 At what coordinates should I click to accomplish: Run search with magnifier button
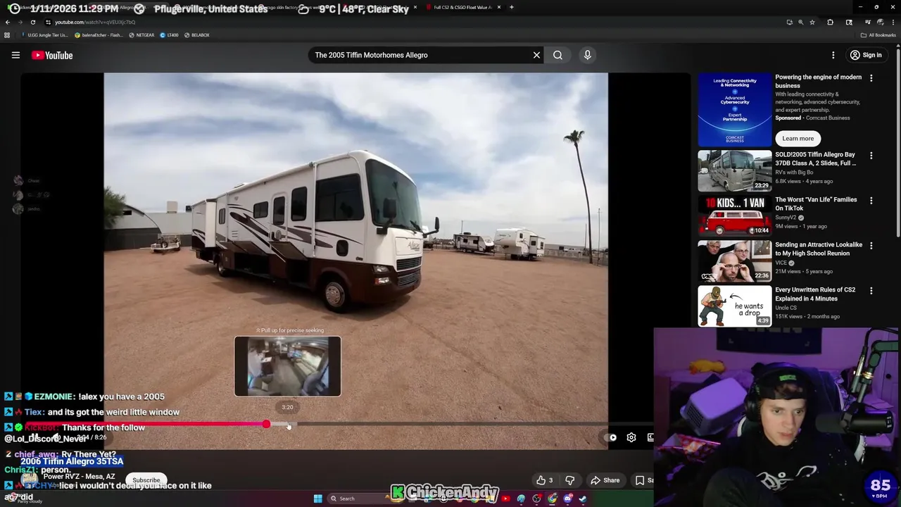click(557, 55)
